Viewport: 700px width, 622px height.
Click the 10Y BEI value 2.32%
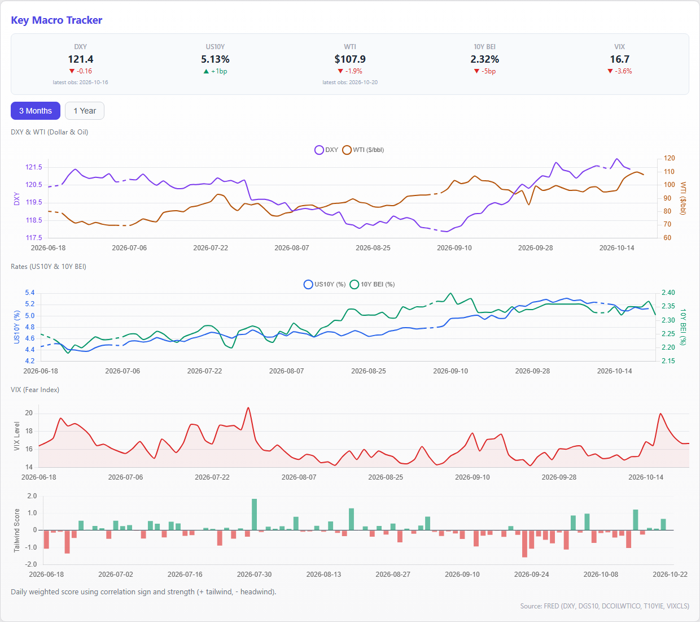point(485,59)
